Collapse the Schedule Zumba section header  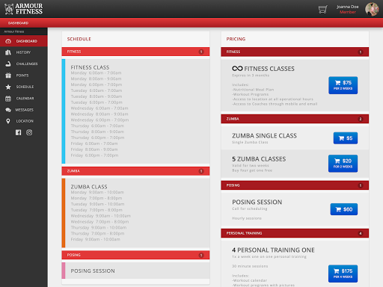click(x=135, y=171)
